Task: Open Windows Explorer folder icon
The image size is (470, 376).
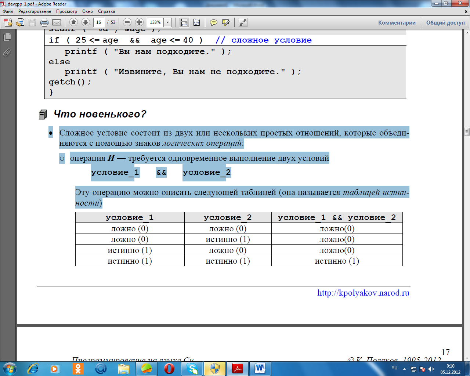Action: [124, 368]
